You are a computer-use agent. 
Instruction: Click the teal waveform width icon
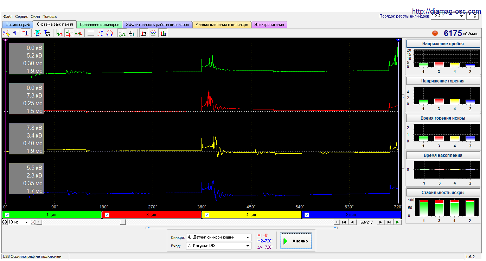pos(37,33)
